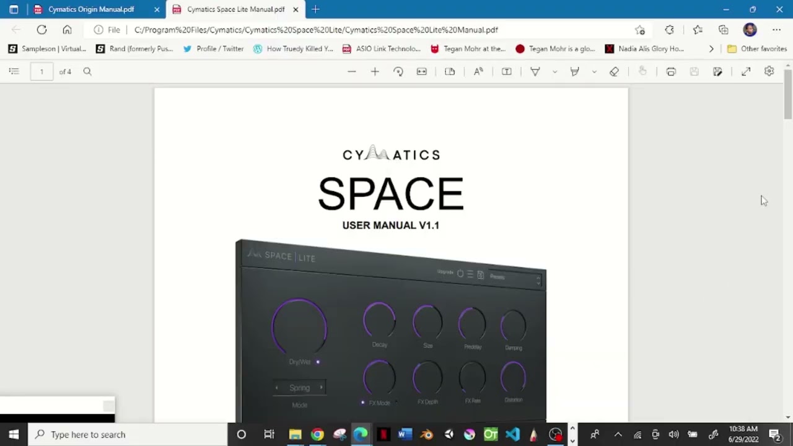Open Cortana from the taskbar

(x=242, y=434)
